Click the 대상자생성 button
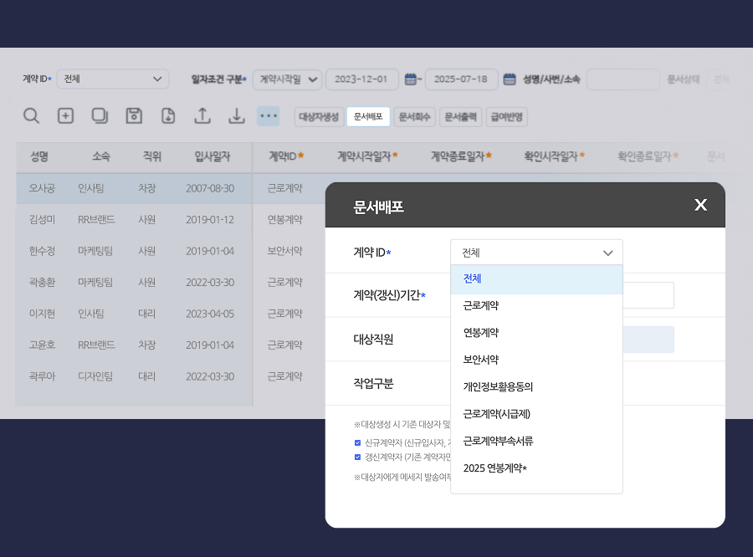The height and width of the screenshot is (557, 753). click(x=319, y=116)
